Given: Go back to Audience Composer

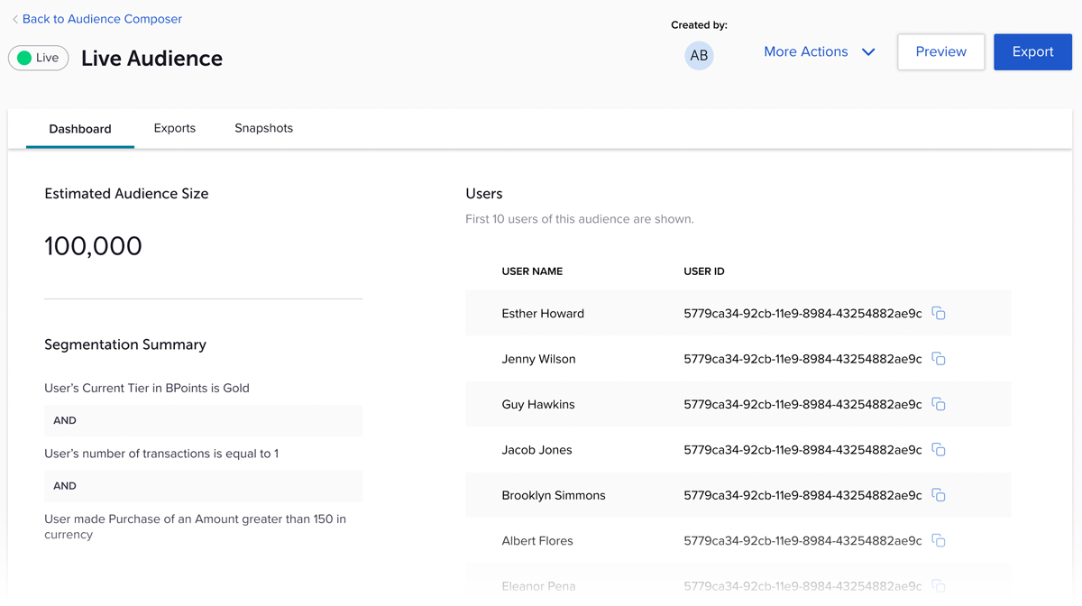Looking at the screenshot, I should click(101, 19).
